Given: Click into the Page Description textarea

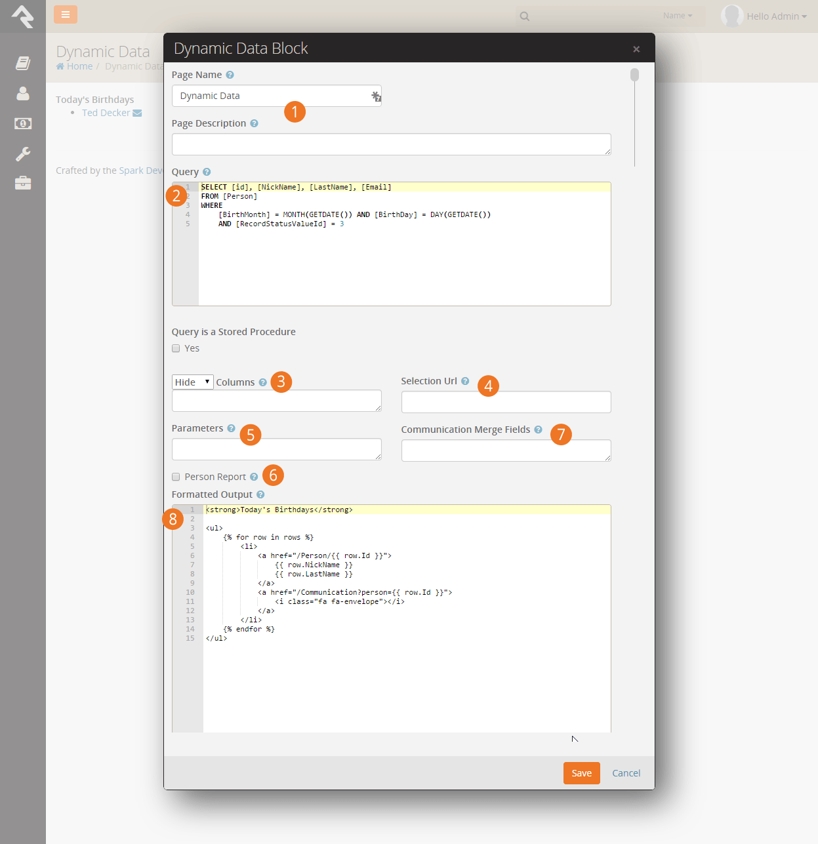Looking at the screenshot, I should pyautogui.click(x=392, y=144).
